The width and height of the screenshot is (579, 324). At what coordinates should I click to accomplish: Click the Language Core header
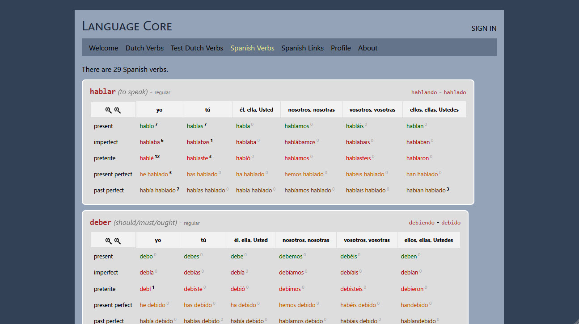[x=127, y=26]
